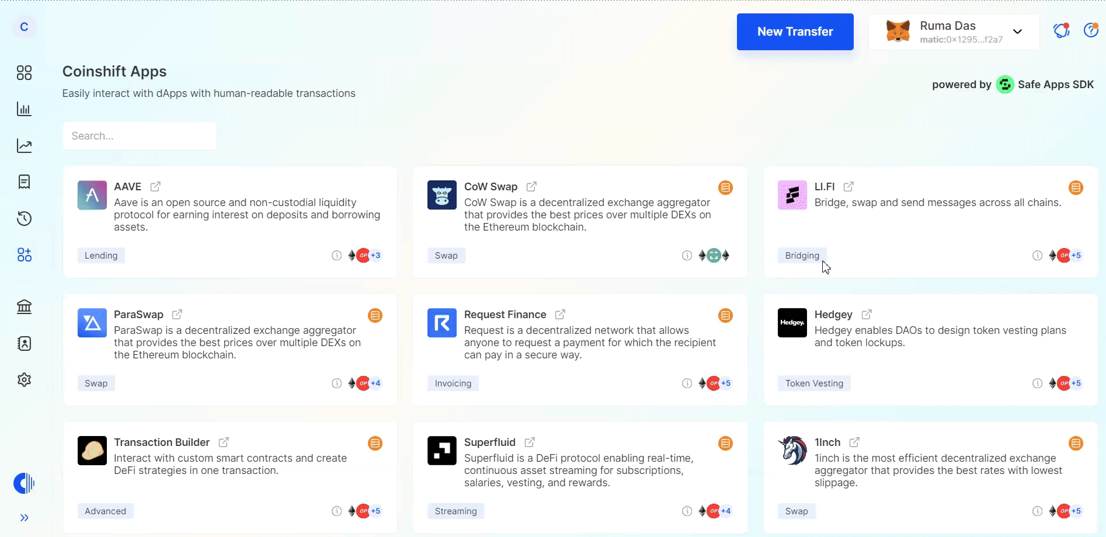Click the info icon on ParaSwap card
Screen dimensions: 1106x537
336,383
